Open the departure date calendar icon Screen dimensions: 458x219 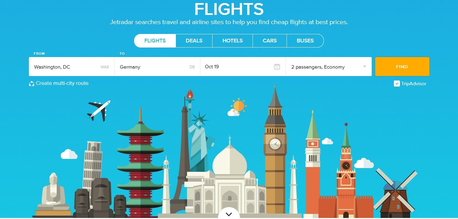[x=277, y=67]
